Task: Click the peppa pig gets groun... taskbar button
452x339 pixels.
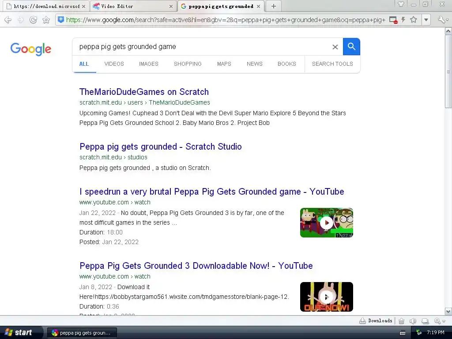Action: 82,333
